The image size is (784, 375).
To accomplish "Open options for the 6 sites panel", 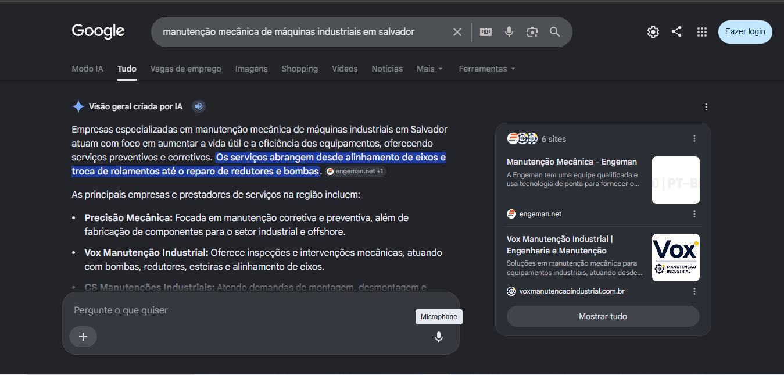I will click(x=694, y=138).
